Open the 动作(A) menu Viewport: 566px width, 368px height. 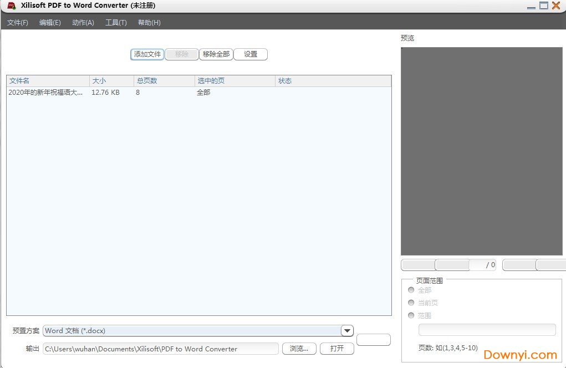[83, 23]
